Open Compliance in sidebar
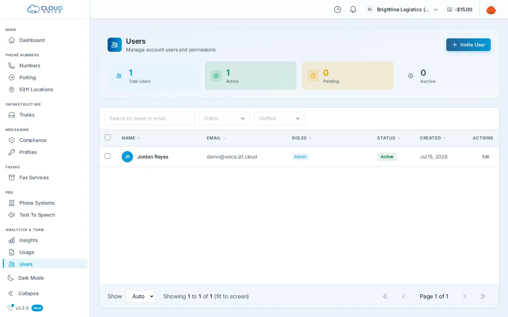This screenshot has height=317, width=508. 45,140
